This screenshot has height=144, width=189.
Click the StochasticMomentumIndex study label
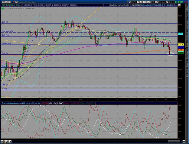coord(18,103)
